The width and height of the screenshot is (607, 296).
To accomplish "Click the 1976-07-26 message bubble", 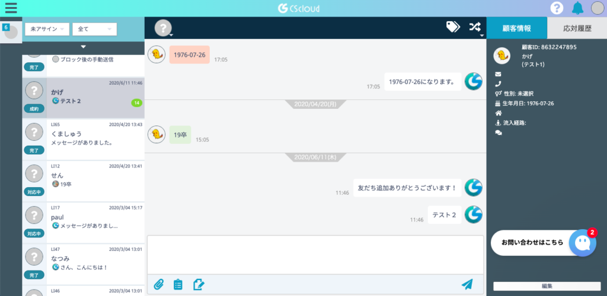I will (x=190, y=54).
